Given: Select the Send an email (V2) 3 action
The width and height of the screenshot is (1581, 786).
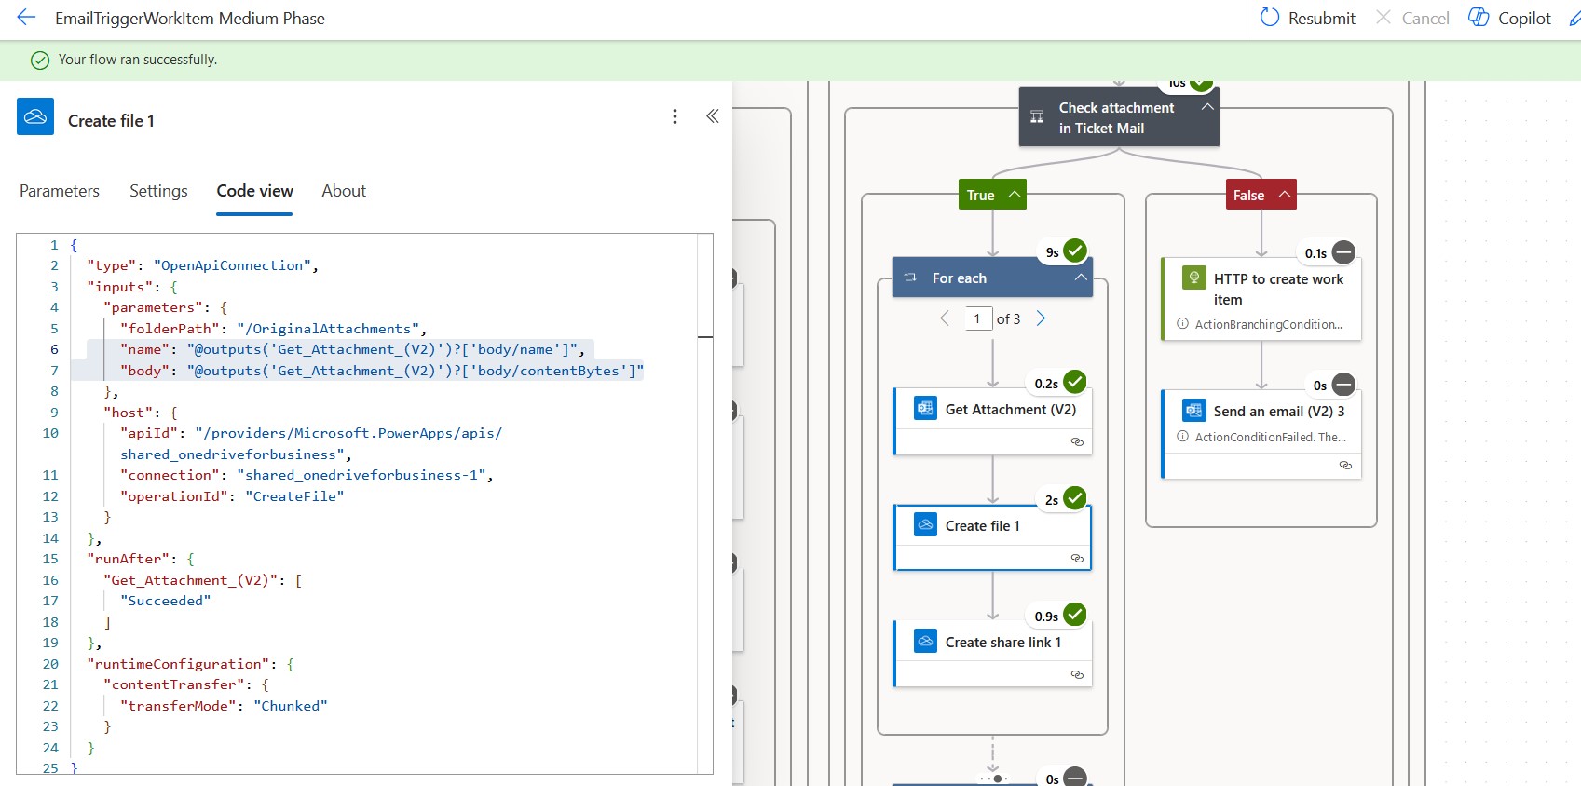Looking at the screenshot, I should pos(1261,434).
